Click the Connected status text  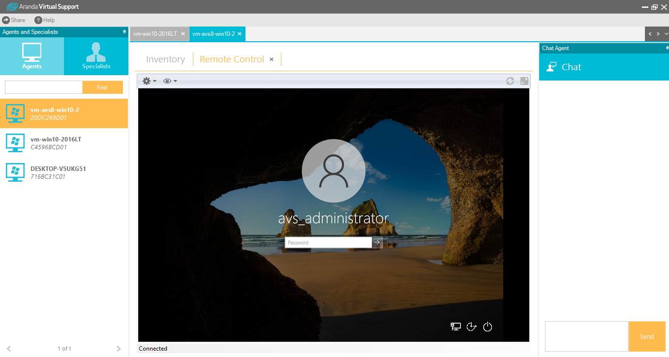point(153,349)
